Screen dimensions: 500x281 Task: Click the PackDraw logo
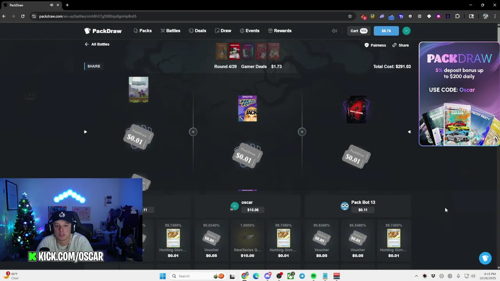click(x=103, y=31)
